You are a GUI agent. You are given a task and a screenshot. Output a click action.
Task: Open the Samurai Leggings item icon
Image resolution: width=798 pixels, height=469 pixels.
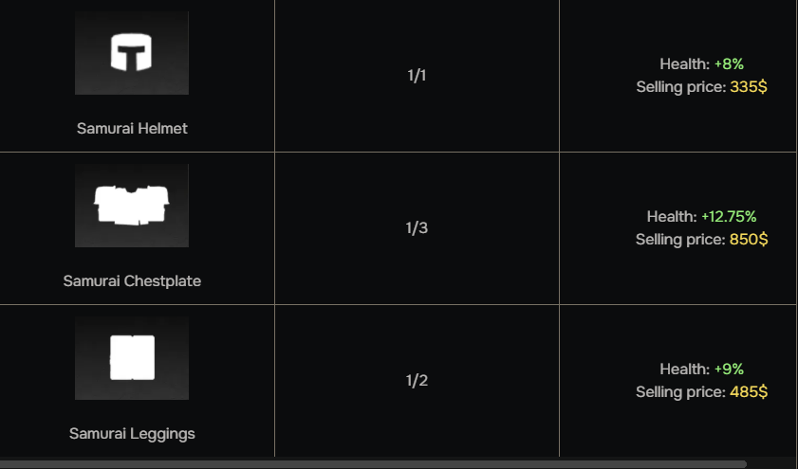132,357
